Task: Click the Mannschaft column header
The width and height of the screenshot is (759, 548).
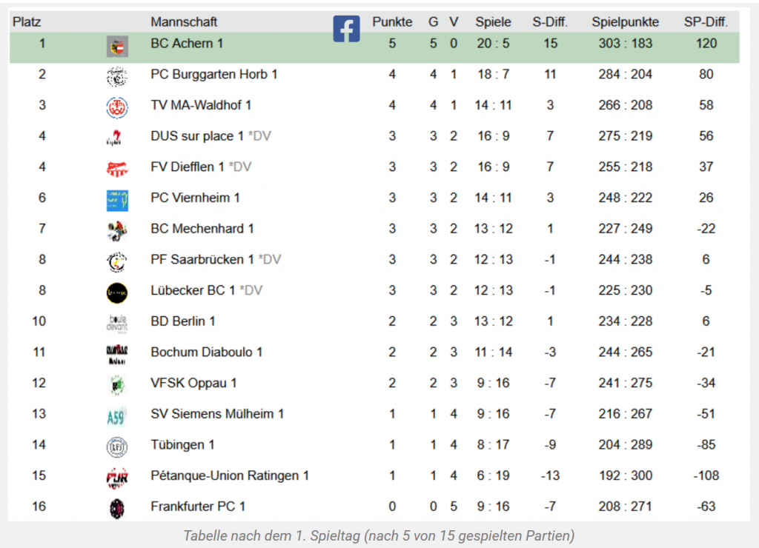Action: [x=184, y=22]
